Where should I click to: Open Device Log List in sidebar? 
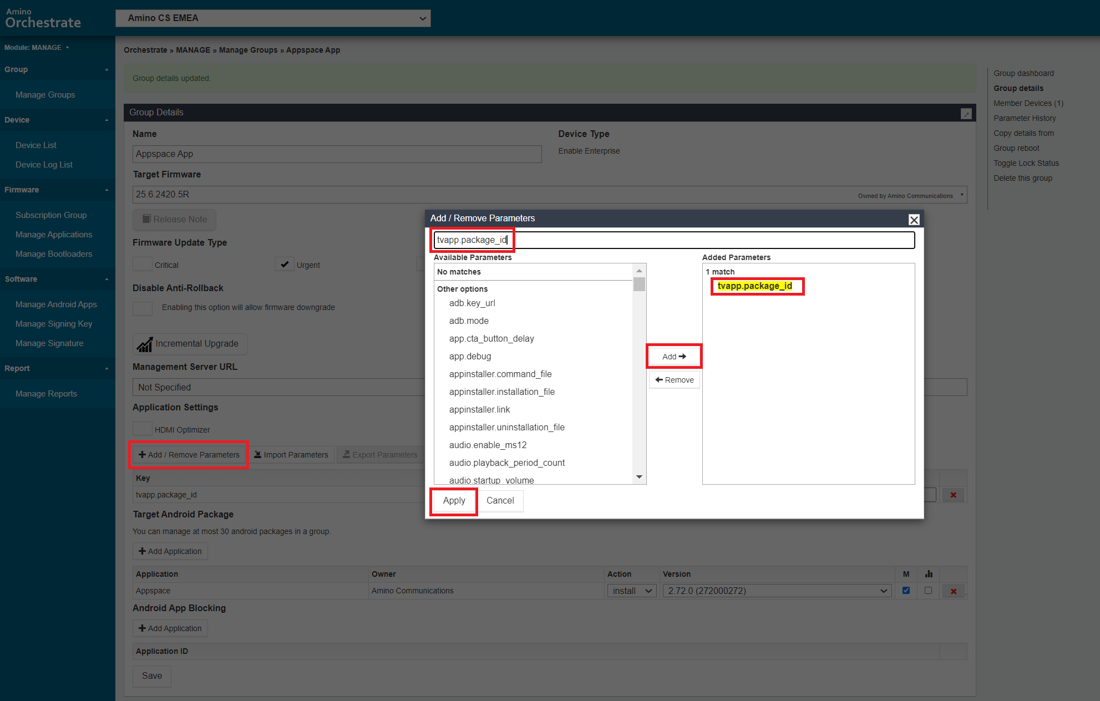pos(44,165)
